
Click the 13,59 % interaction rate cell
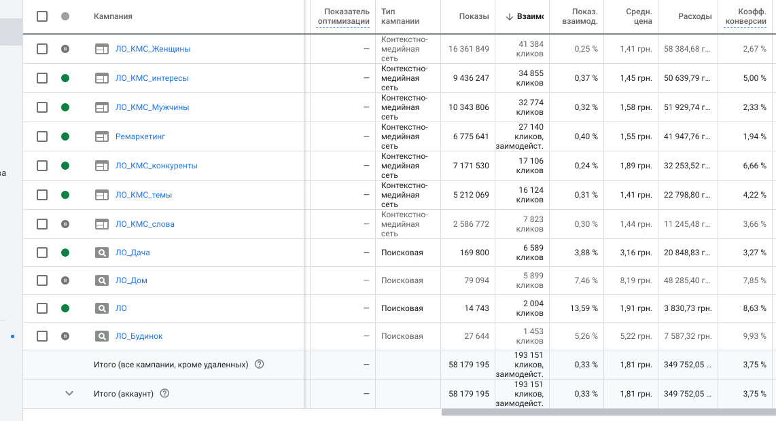tap(584, 308)
